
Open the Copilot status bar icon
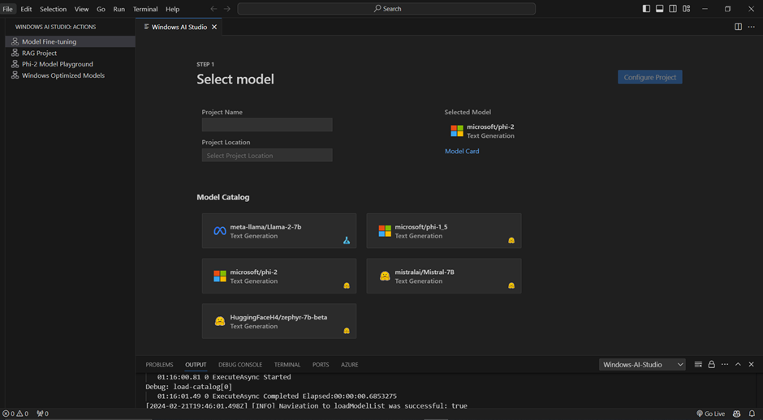(x=736, y=414)
